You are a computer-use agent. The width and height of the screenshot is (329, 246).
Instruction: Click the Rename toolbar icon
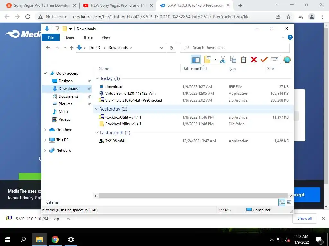(x=274, y=60)
